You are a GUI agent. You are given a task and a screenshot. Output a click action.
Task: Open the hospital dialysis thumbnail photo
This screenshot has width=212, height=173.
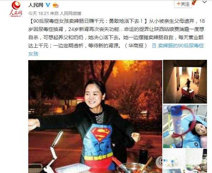pos(185,126)
